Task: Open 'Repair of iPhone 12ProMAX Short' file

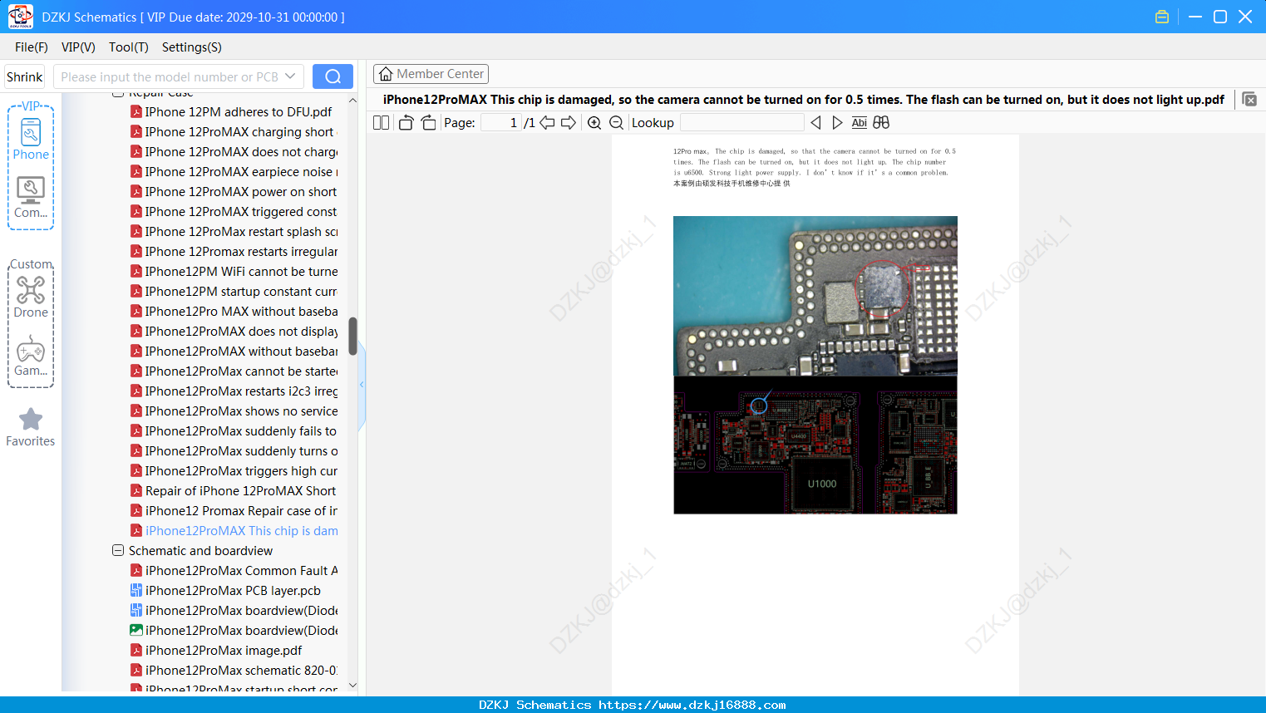Action: tap(233, 491)
